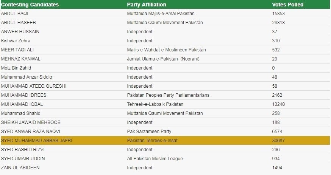The width and height of the screenshot is (331, 175).
Task: Click Jamiat Ulama-e-Pakistan (Noorani) text
Action: click(163, 59)
